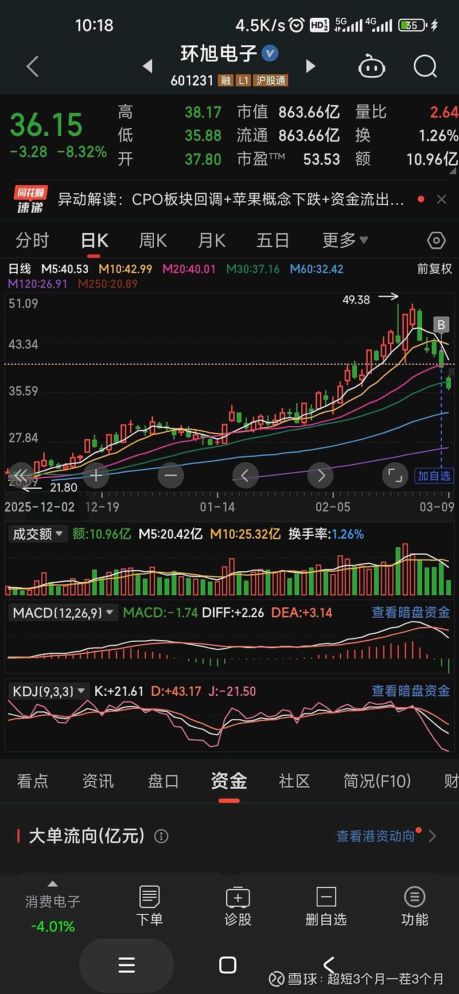
Task: Open 诊股 stock diagnosis icon
Action: (238, 906)
